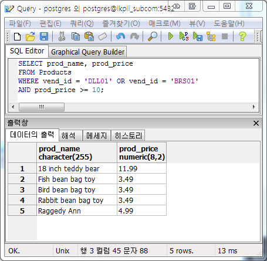267x261 pixels.
Task: Open the 편집(E) menu
Action: [50, 23]
